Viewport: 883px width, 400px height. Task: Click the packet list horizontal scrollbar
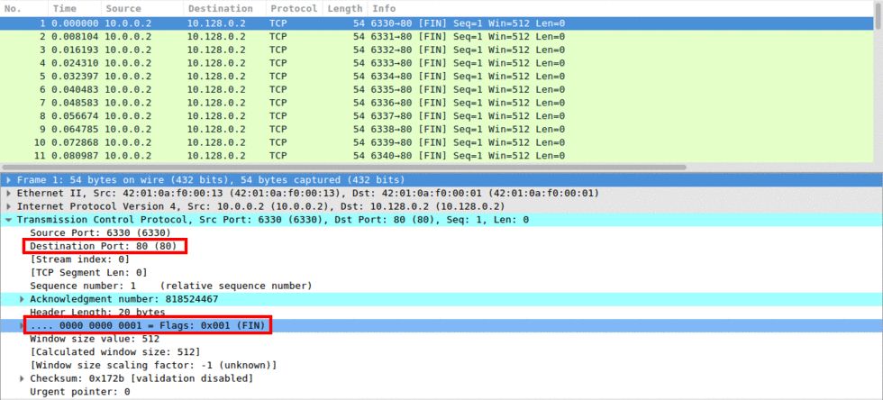pos(344,168)
